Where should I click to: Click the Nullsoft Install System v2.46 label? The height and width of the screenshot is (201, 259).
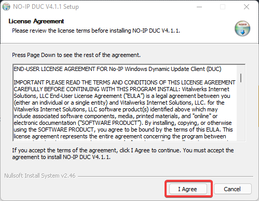click(x=40, y=176)
